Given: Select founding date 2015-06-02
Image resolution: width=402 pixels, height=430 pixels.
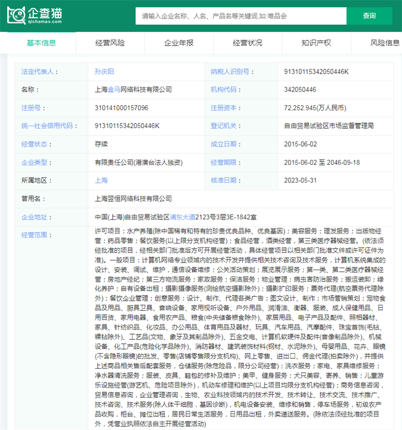Looking at the screenshot, I should [300, 144].
